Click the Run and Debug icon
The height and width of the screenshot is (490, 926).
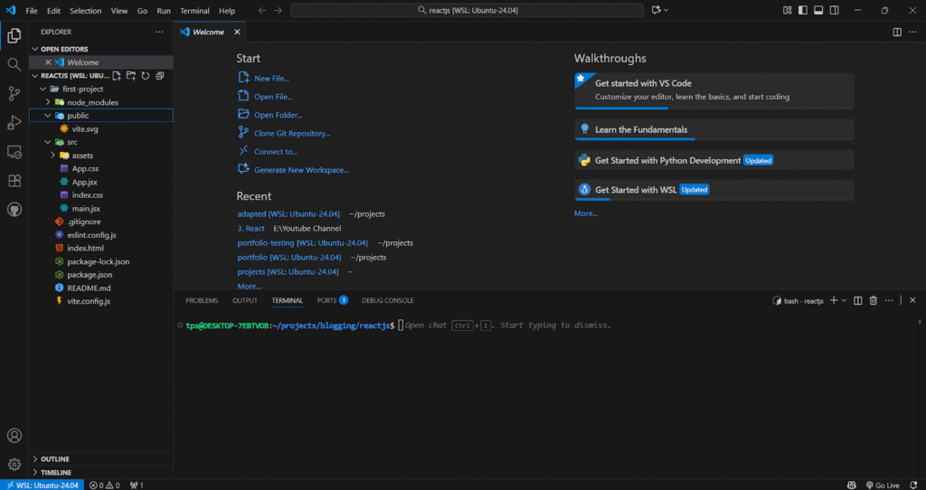point(14,122)
